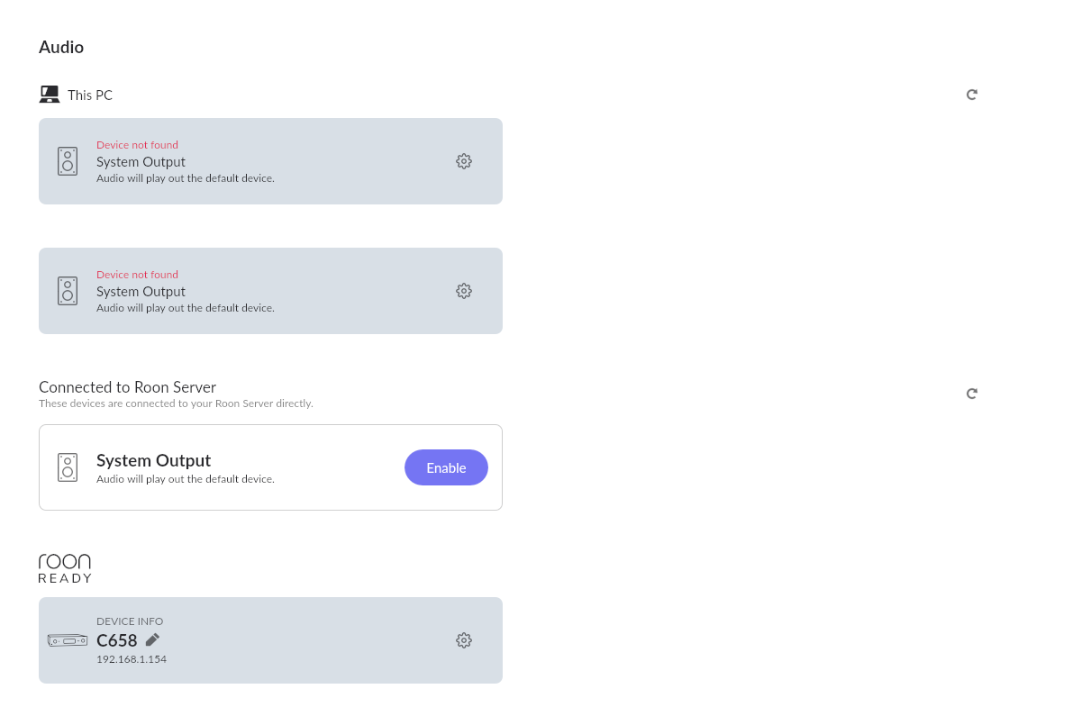1091x725 pixels.
Task: Click the first Device not found warning
Action: 137,145
